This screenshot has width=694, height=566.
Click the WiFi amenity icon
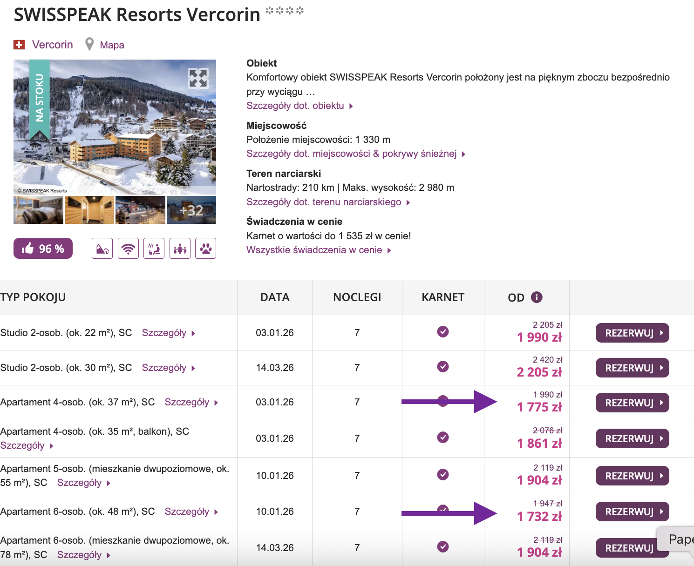tap(128, 248)
